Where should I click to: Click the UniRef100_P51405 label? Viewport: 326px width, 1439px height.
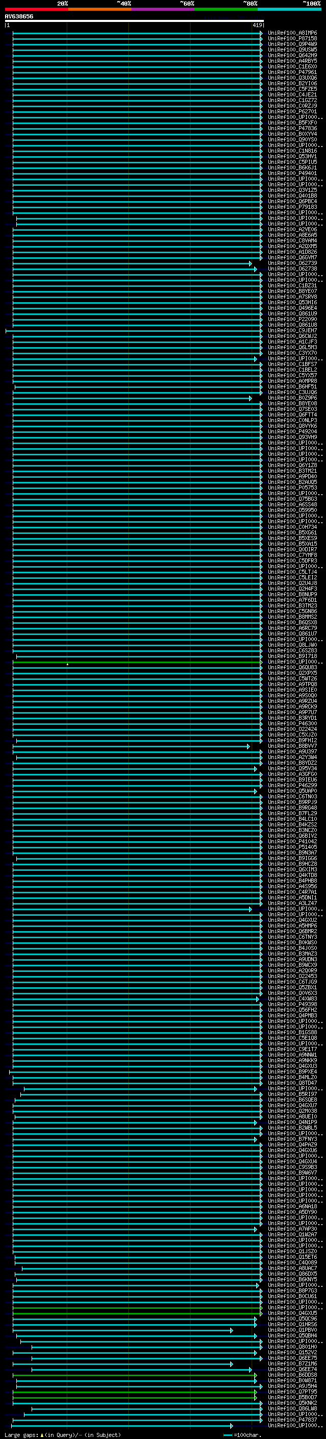pyautogui.click(x=292, y=847)
